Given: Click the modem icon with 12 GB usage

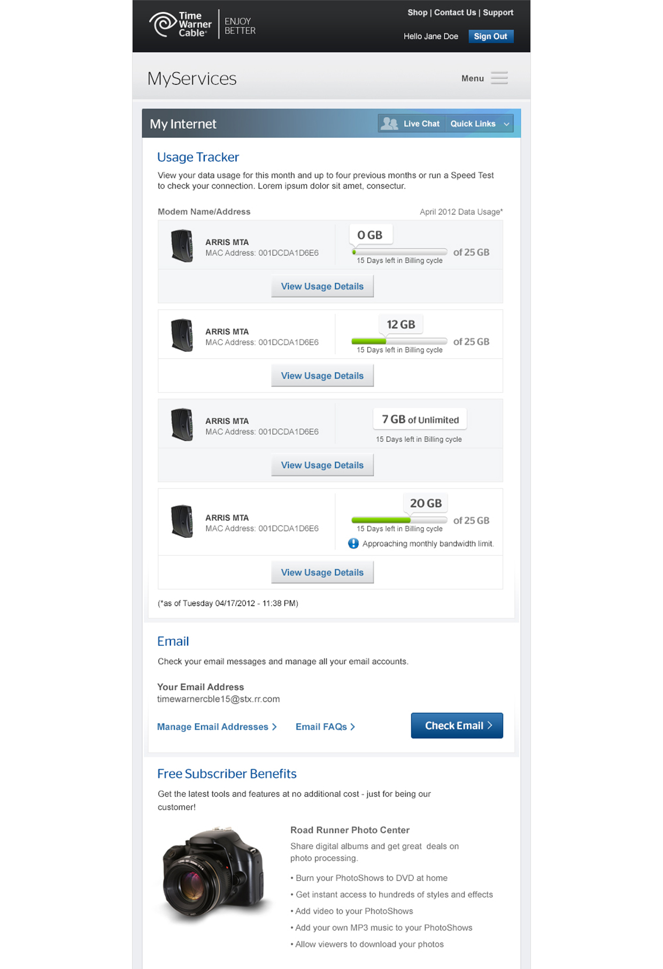Looking at the screenshot, I should (182, 335).
